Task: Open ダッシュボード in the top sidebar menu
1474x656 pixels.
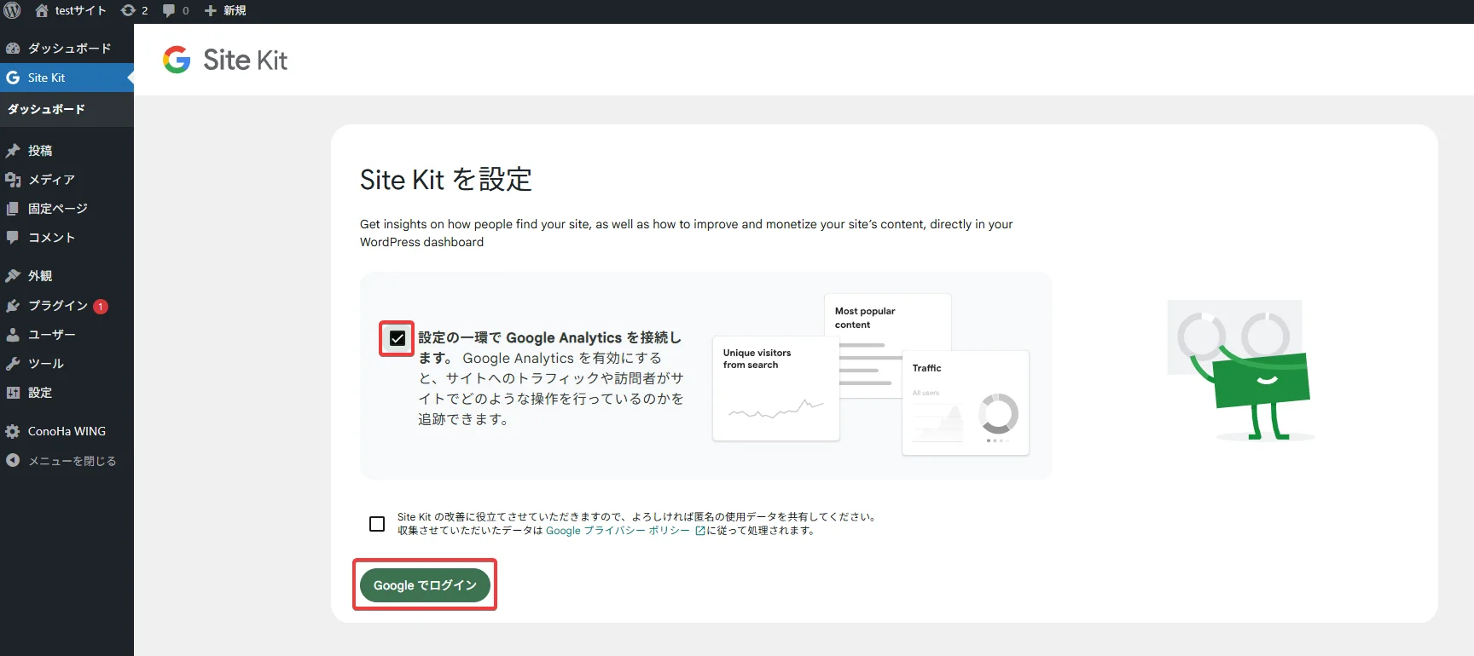Action: [67, 49]
